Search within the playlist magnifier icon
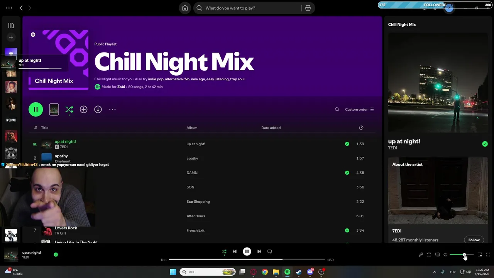This screenshot has height=278, width=494. 337,110
